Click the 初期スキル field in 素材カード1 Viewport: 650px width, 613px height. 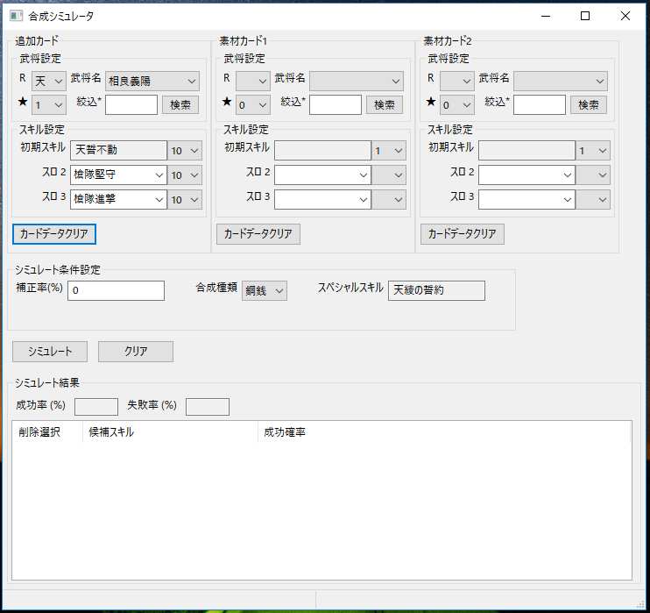click(322, 150)
